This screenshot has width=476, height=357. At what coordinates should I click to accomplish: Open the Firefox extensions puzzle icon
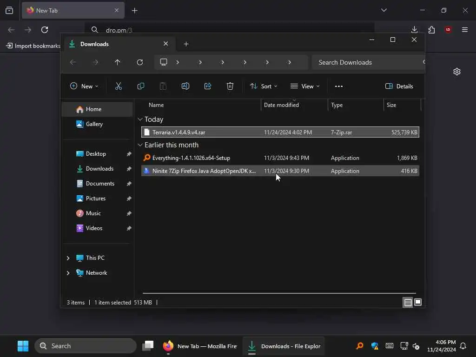click(x=431, y=30)
